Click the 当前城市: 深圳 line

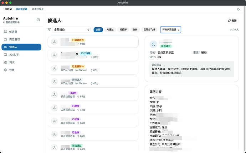[158, 127]
